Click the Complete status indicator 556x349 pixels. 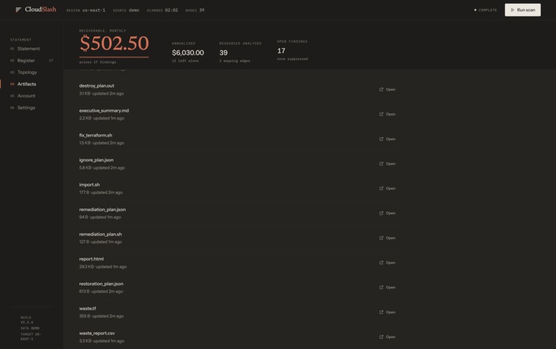coord(486,10)
